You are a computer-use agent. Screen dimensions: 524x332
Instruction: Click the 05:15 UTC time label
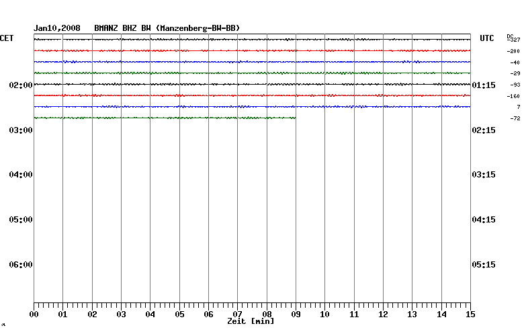point(484,265)
